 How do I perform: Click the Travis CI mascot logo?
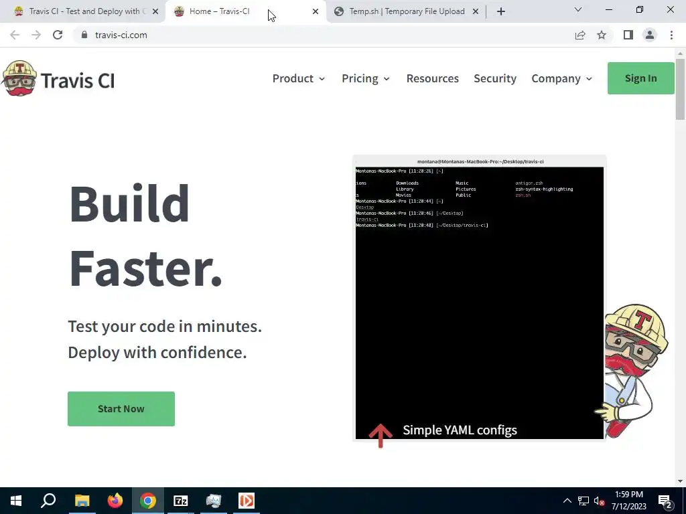coord(19,79)
